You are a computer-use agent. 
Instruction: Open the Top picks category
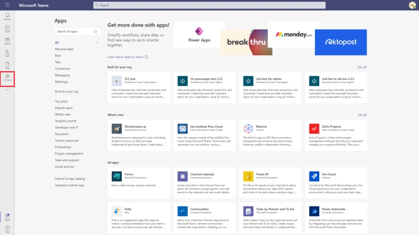point(61,101)
